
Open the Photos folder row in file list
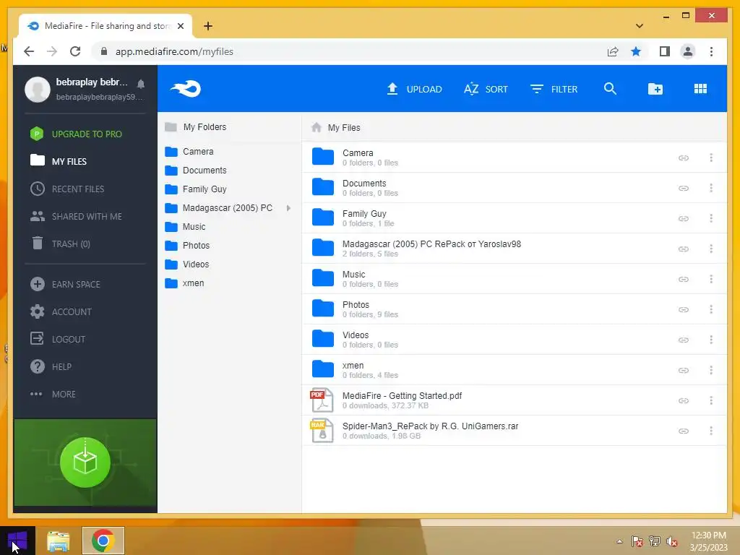point(515,309)
